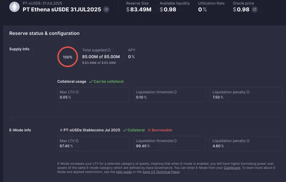
Task: Click the red X beside Borrowable
Action: [149, 130]
